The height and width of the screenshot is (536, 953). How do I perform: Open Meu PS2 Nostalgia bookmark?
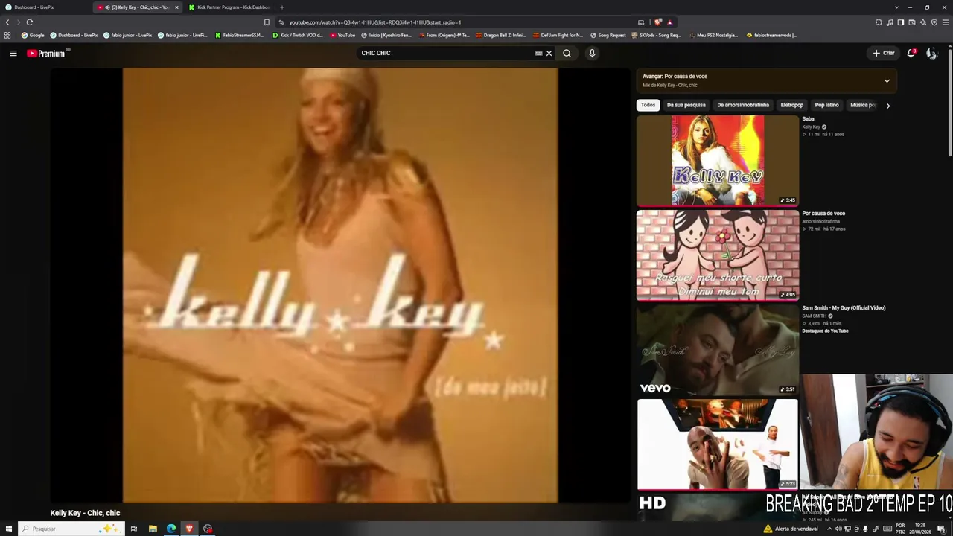point(713,35)
